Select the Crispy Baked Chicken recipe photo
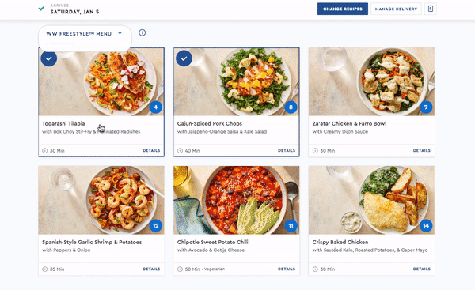The image size is (475, 290). 371,200
